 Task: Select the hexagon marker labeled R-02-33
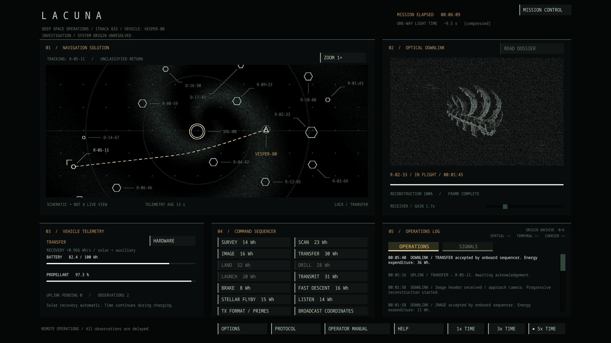click(311, 132)
